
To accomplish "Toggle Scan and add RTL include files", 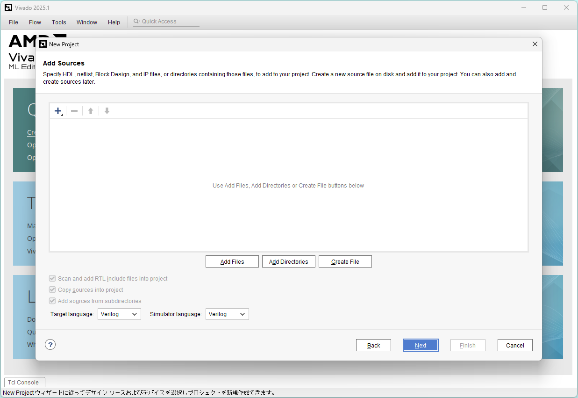I will tap(52, 278).
